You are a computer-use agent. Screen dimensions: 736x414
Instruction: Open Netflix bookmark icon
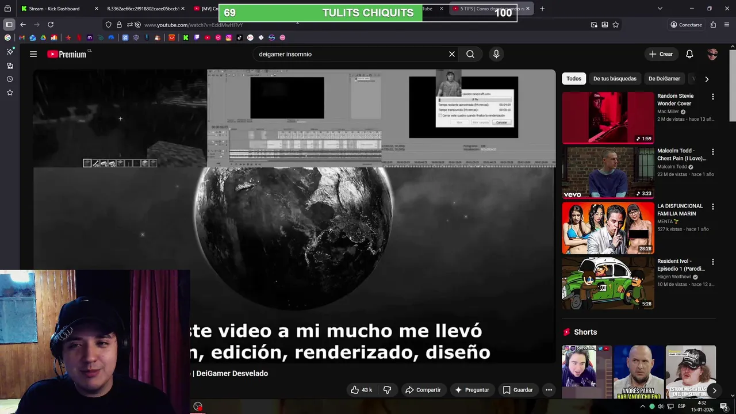click(79, 37)
